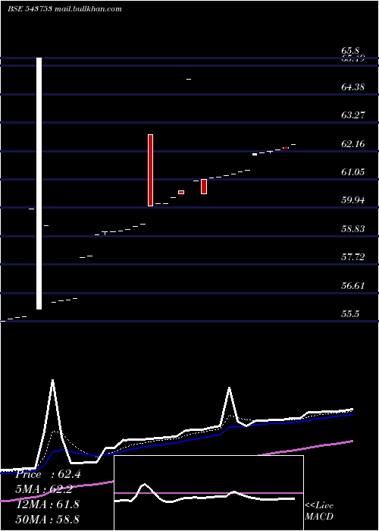Select the 63.27 price level label
This screenshot has height=531, width=379.
[353, 115]
